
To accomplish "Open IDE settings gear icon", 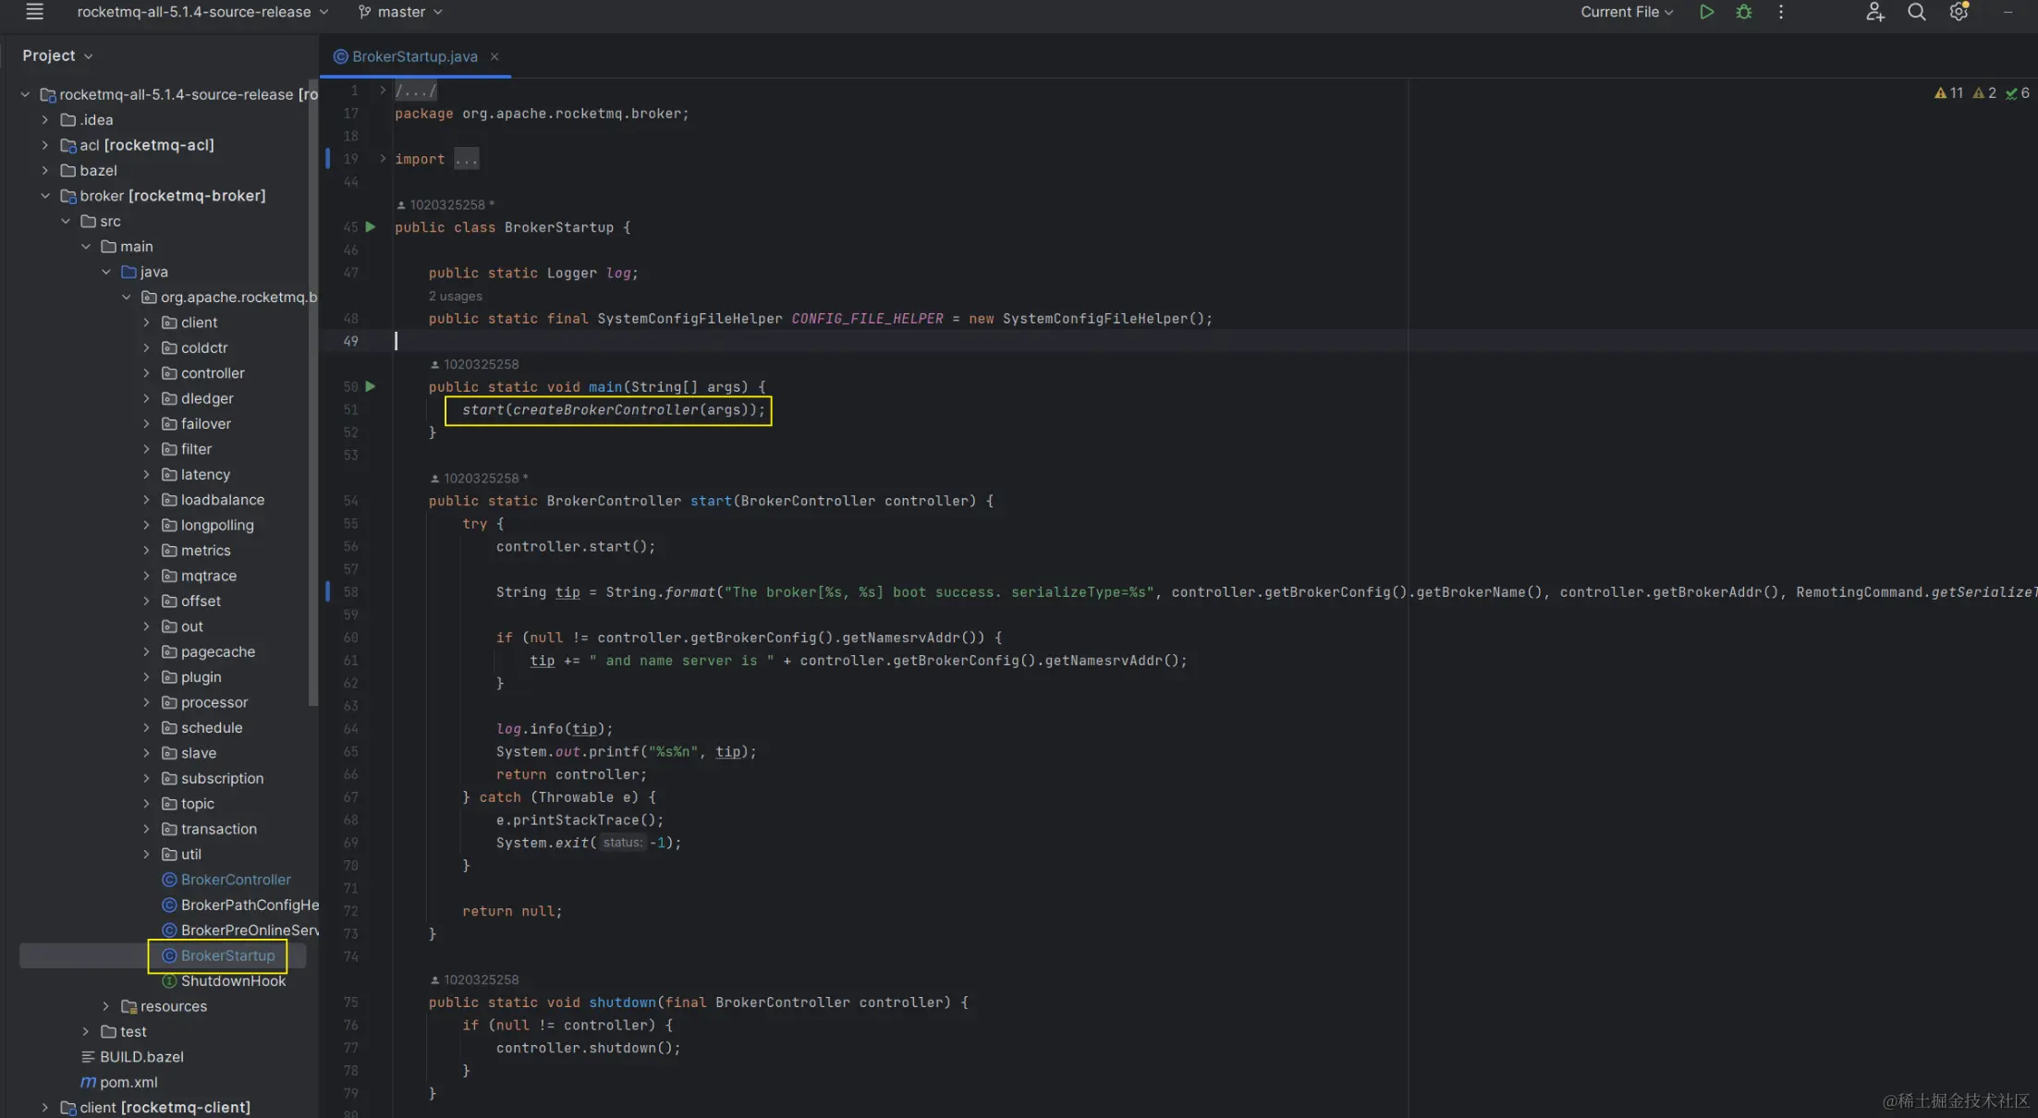I will pos(1958,12).
